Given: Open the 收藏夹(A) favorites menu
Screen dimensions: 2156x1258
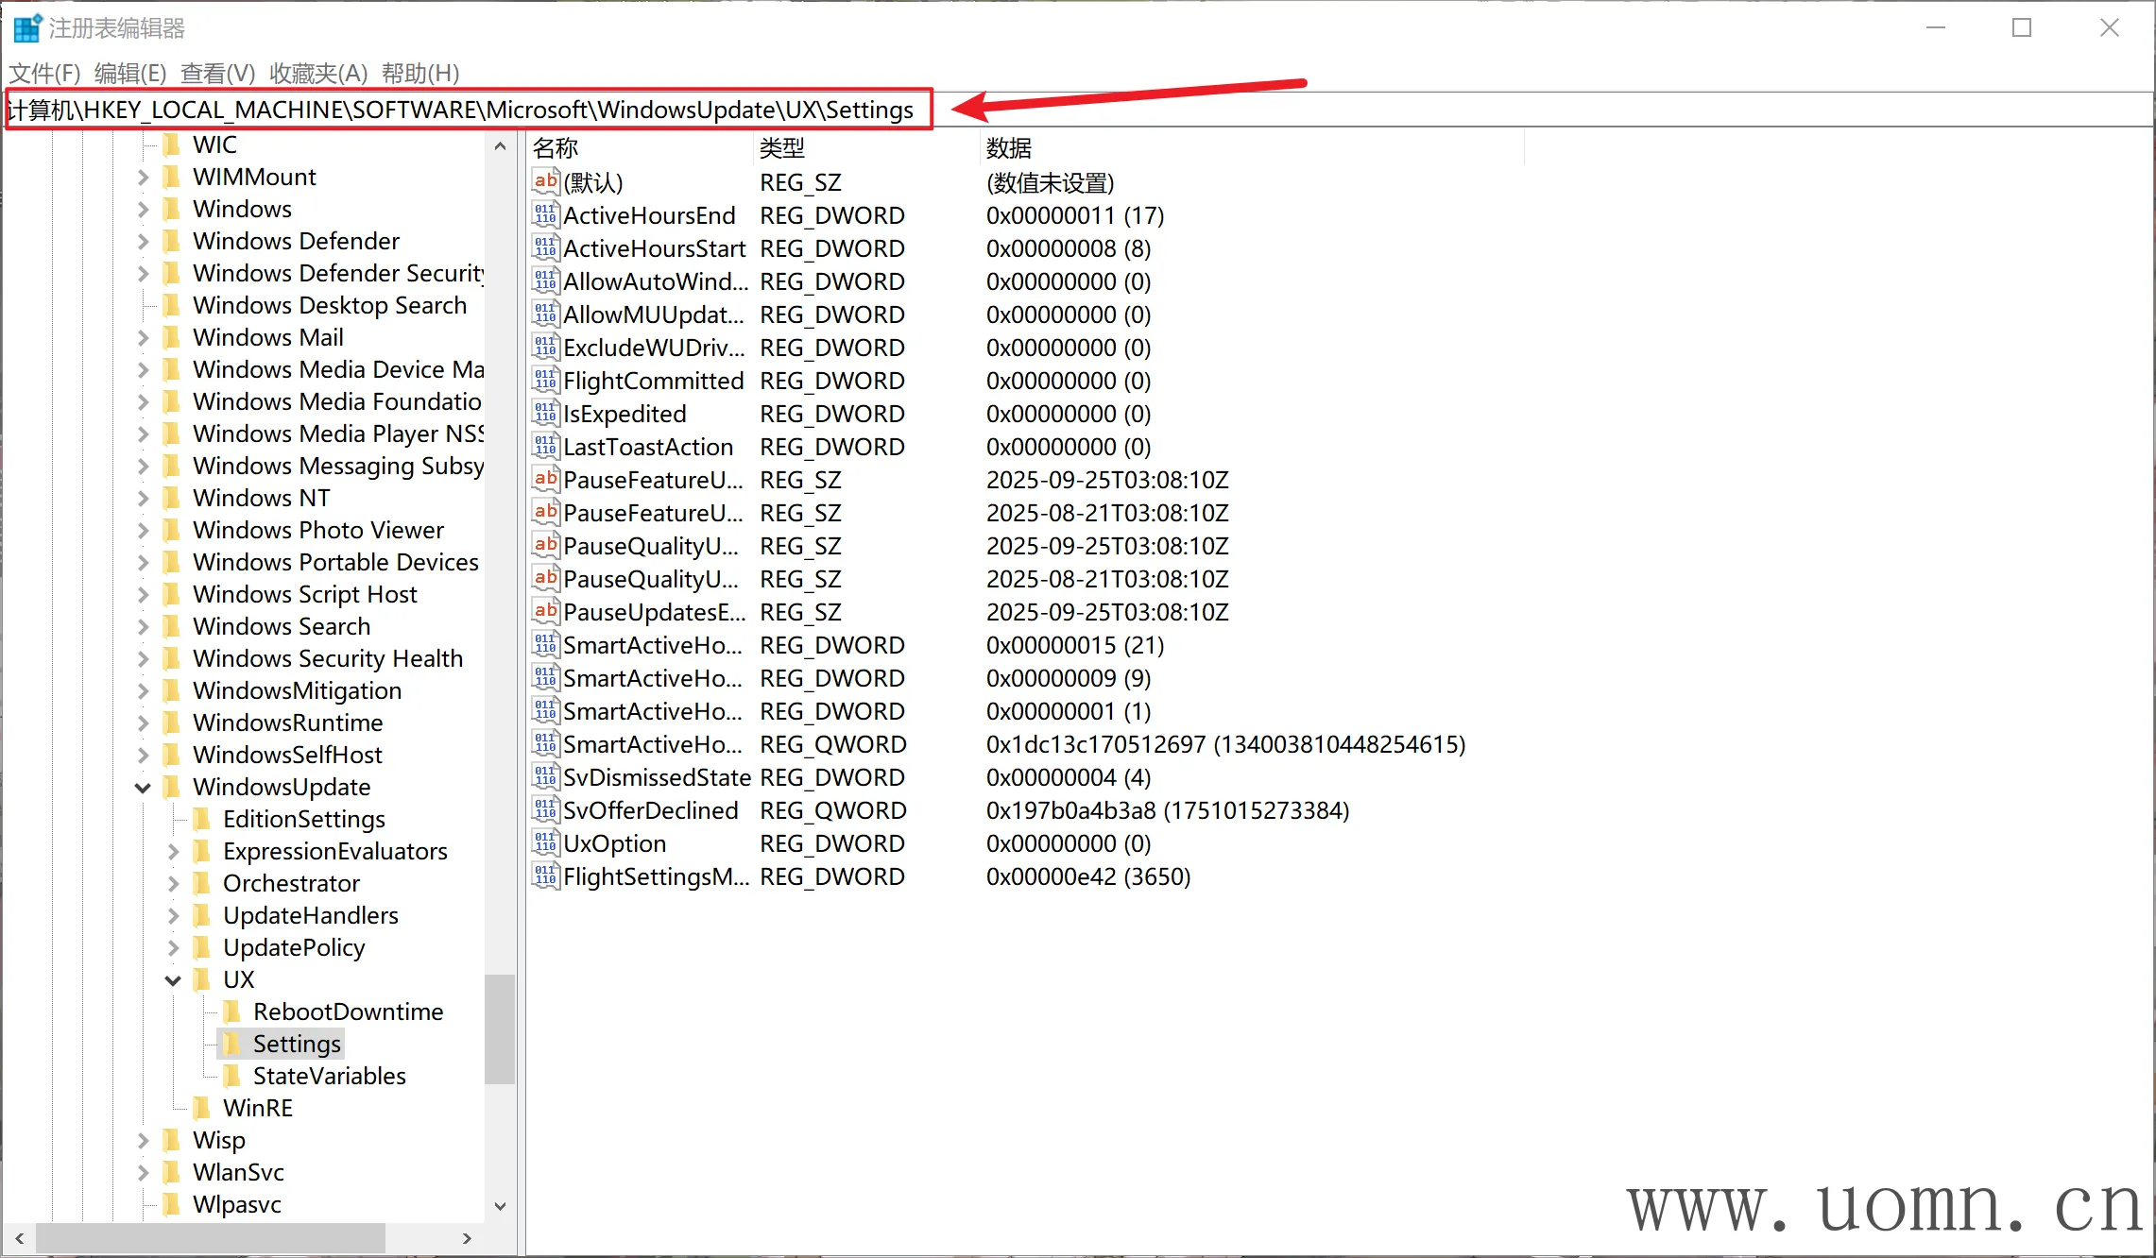Looking at the screenshot, I should [317, 73].
